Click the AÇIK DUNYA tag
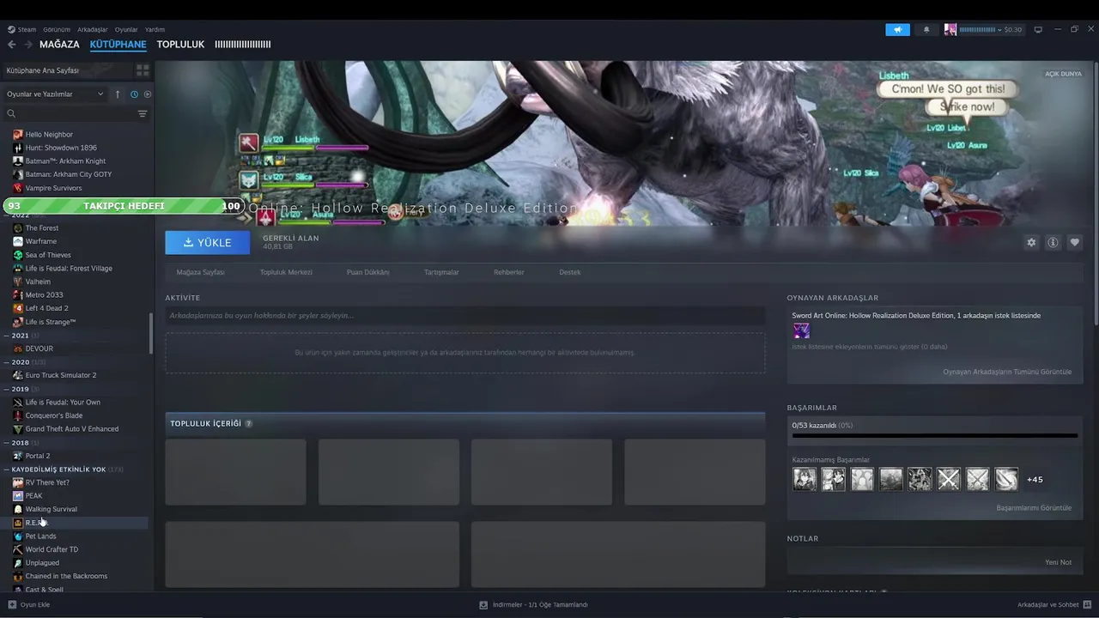Image resolution: width=1099 pixels, height=618 pixels. 1063,74
